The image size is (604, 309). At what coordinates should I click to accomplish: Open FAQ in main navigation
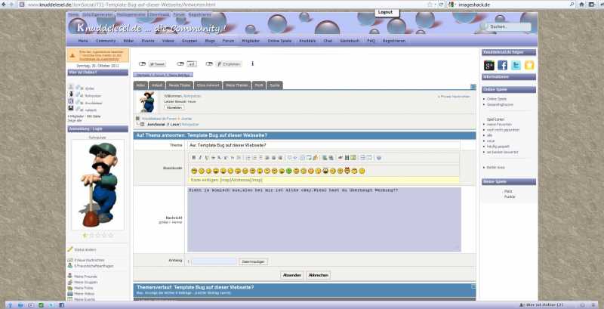(371, 41)
